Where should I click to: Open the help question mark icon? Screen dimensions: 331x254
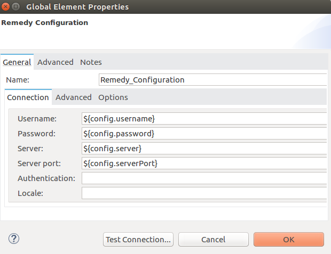pos(14,239)
